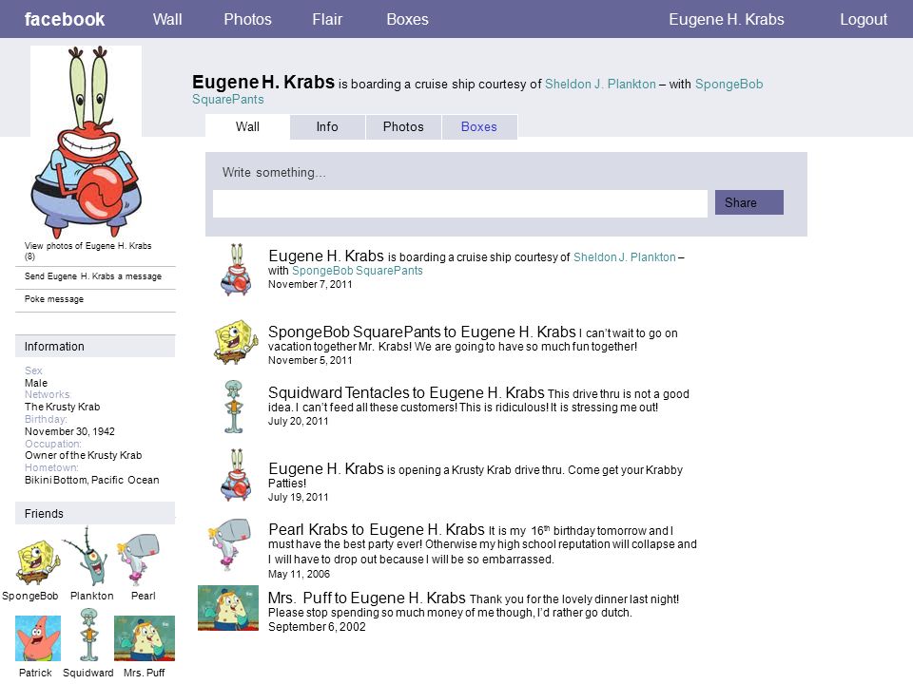Click Bikini Bottom, Pacific Ocean hometown

point(92,480)
